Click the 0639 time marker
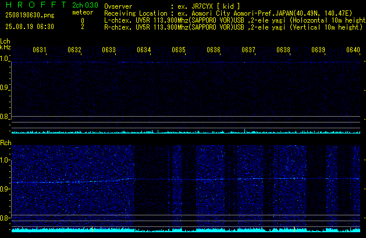Viewport: 366px width, 238px height. [x=318, y=50]
